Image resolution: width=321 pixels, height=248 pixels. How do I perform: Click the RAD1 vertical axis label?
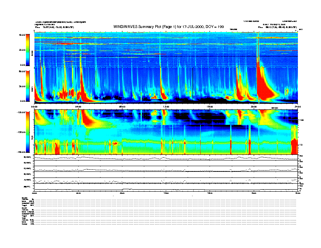point(32,89)
